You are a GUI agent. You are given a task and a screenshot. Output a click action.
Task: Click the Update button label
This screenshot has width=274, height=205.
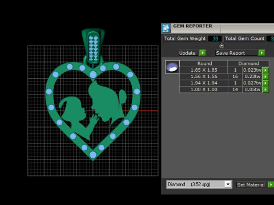pyautogui.click(x=187, y=53)
